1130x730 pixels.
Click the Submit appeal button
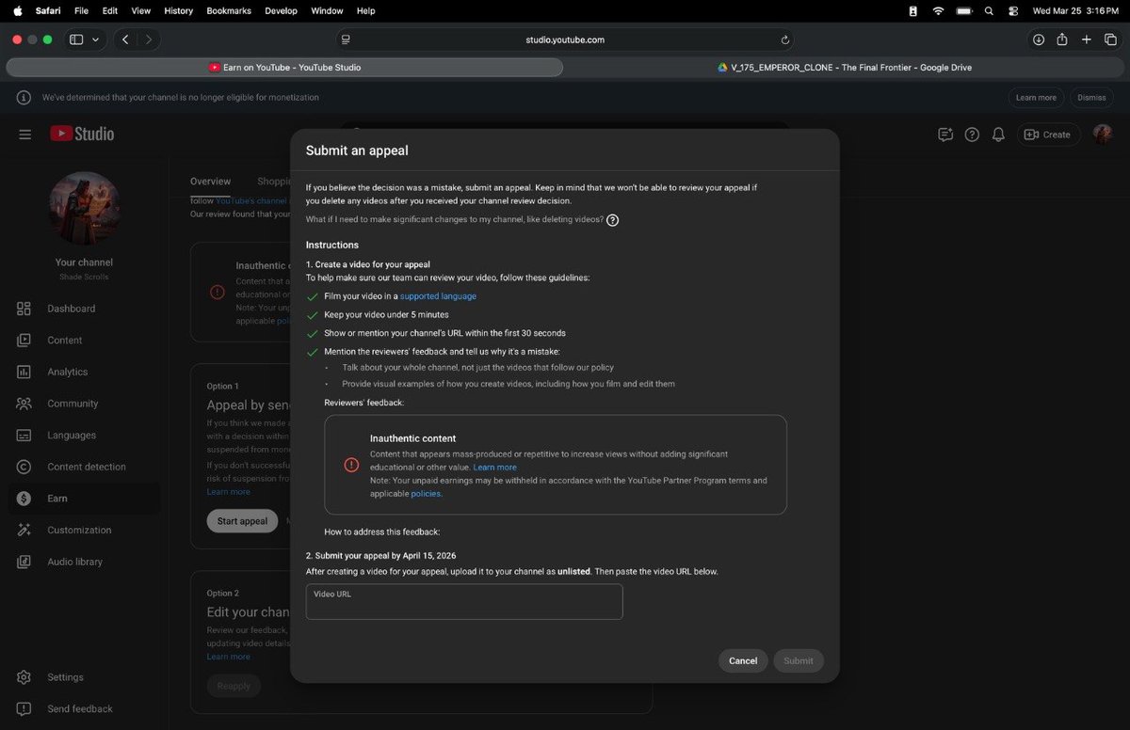pos(799,660)
